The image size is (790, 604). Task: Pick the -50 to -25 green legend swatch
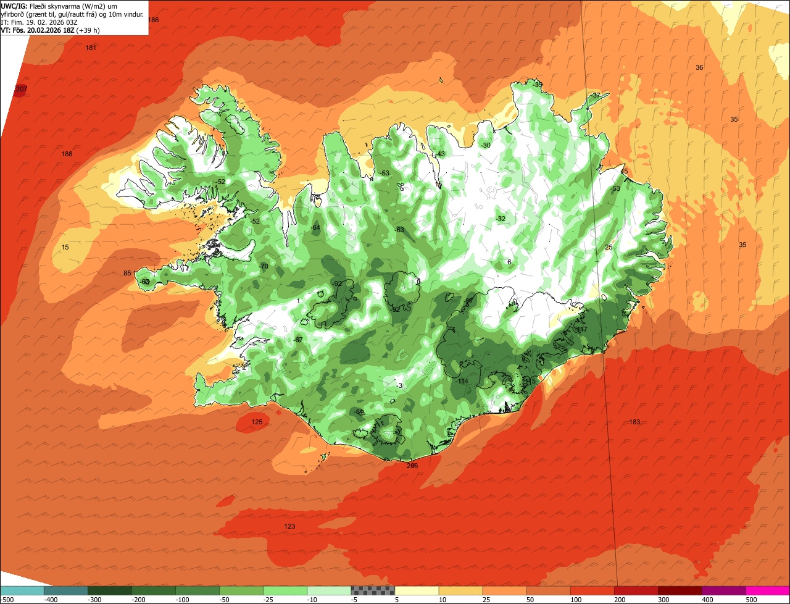(241, 590)
